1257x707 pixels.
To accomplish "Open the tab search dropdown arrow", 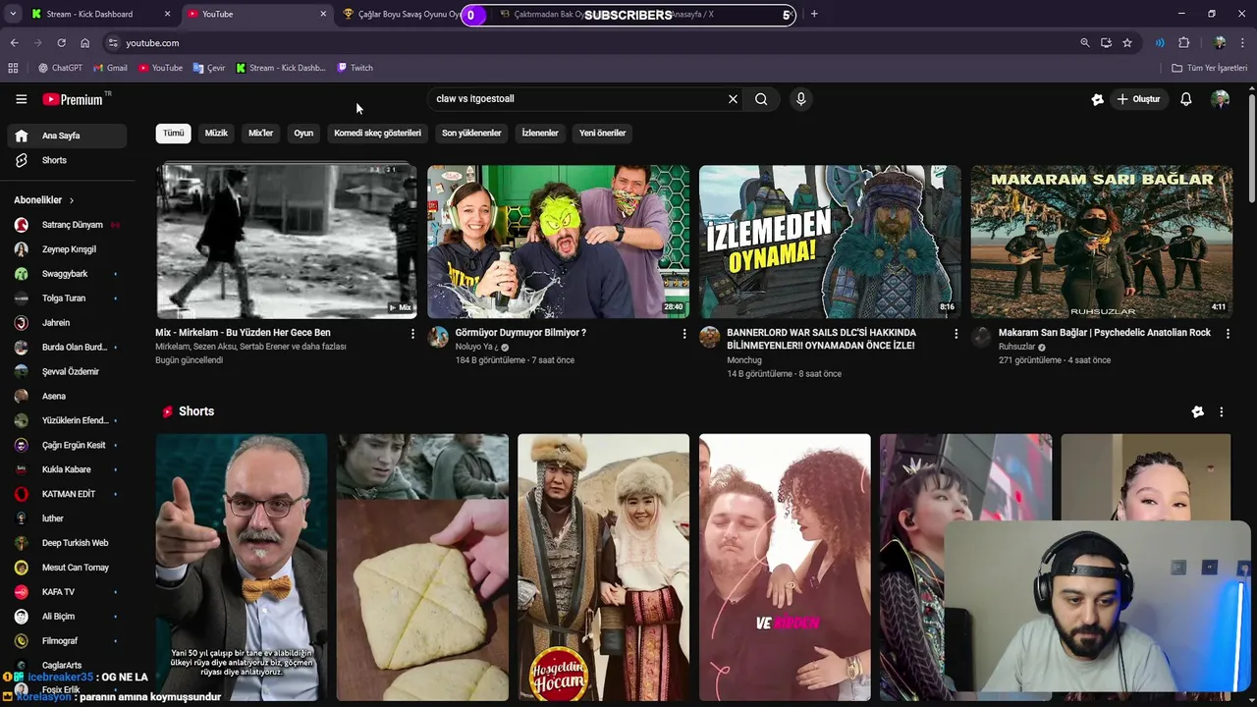I will (x=12, y=14).
